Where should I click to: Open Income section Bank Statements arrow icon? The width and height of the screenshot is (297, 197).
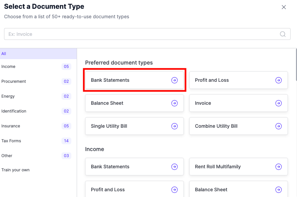click(x=174, y=167)
